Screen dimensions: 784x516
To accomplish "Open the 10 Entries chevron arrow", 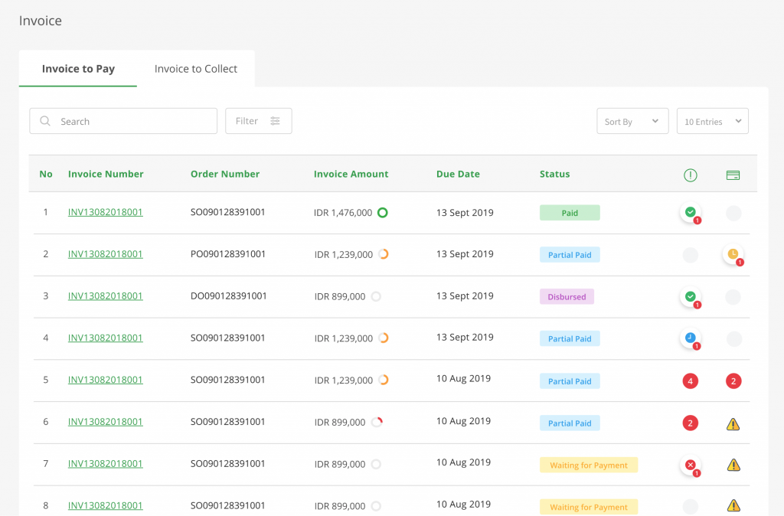I will pos(738,121).
